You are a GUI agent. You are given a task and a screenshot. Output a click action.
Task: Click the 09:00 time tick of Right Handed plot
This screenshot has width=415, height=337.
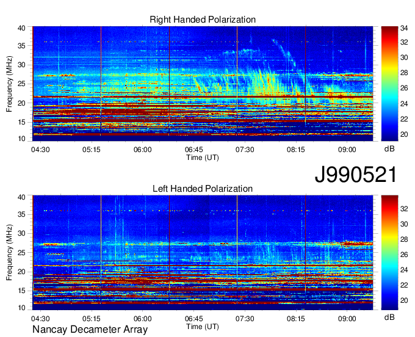pyautogui.click(x=347, y=150)
